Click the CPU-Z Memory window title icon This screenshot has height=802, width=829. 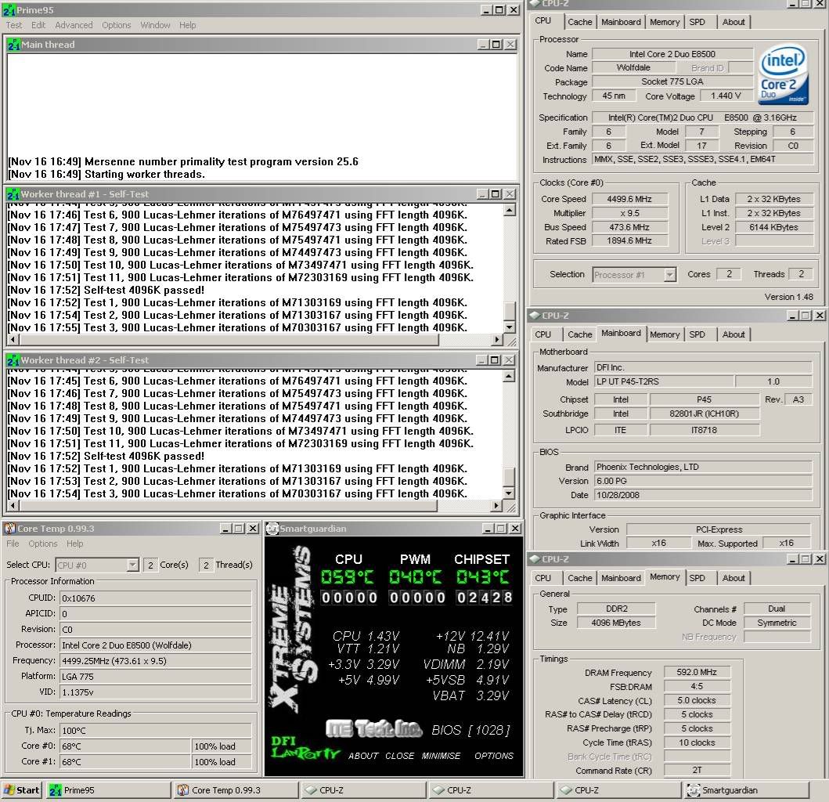(535, 559)
